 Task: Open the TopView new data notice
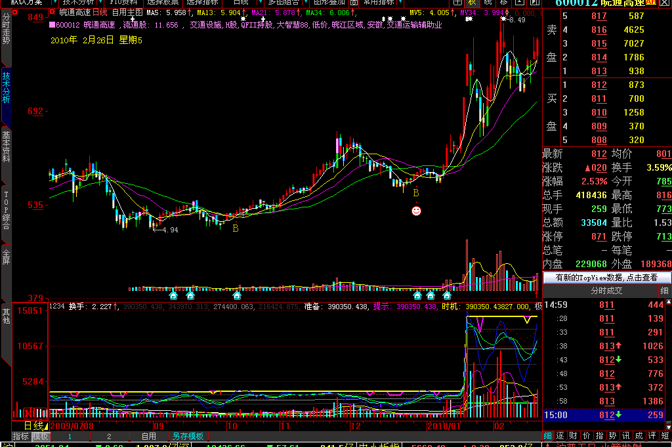606,278
